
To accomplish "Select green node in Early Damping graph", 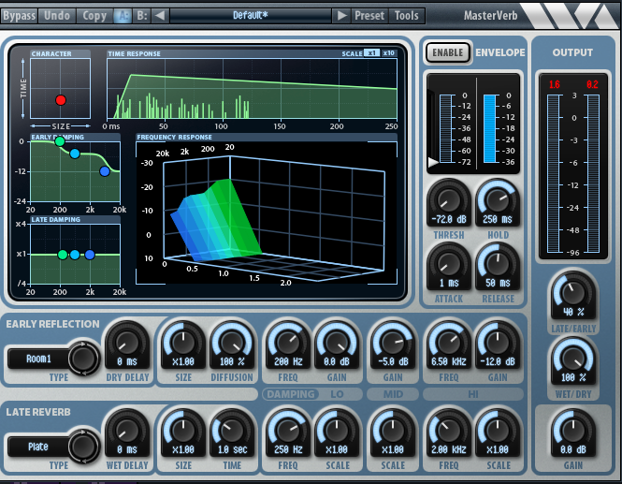I will (x=60, y=141).
